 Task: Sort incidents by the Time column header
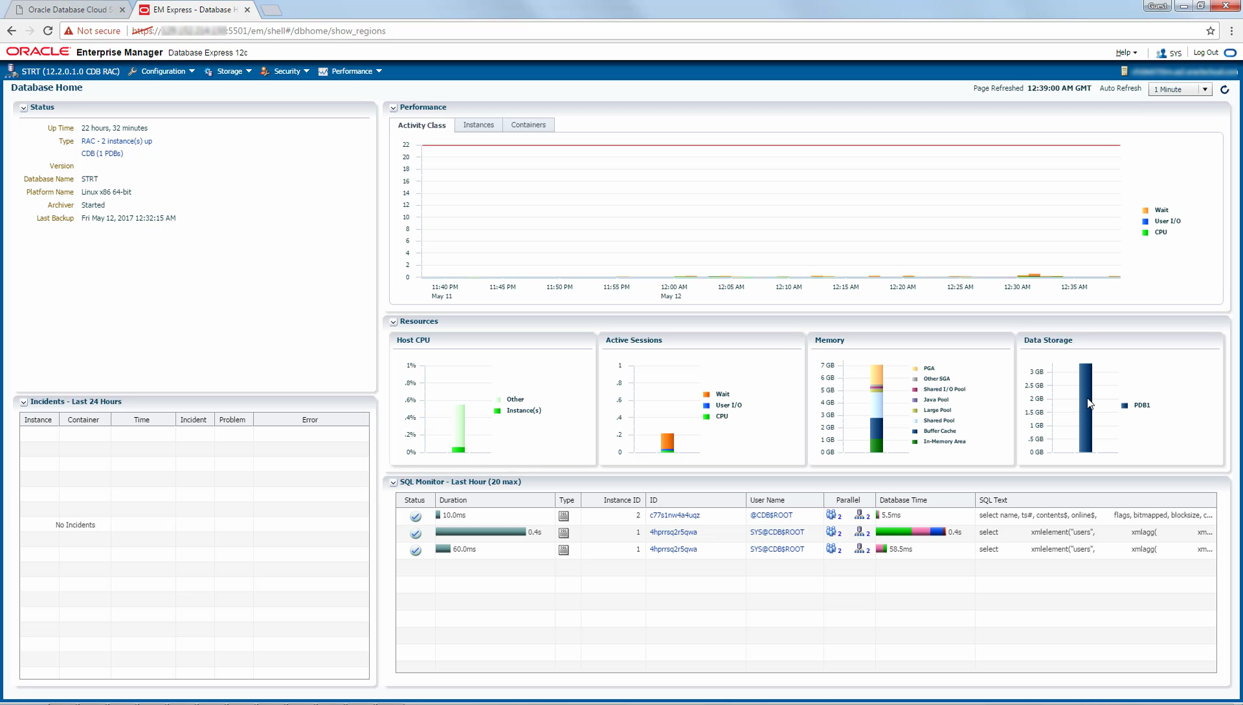coord(142,420)
